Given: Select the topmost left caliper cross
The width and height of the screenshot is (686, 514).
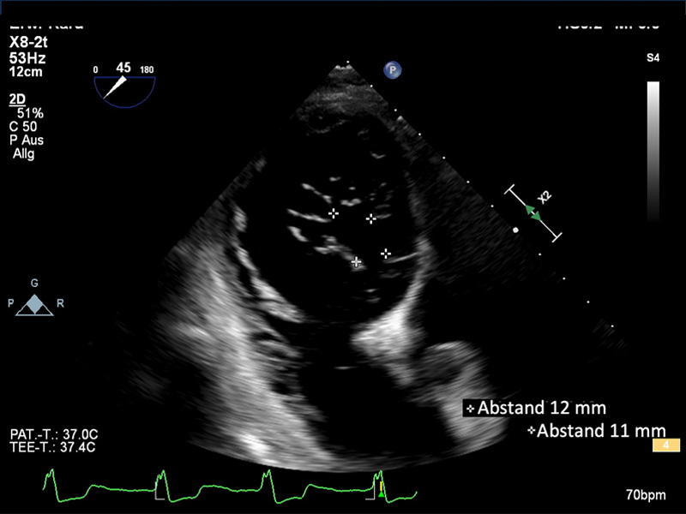Looking at the screenshot, I should coord(334,212).
